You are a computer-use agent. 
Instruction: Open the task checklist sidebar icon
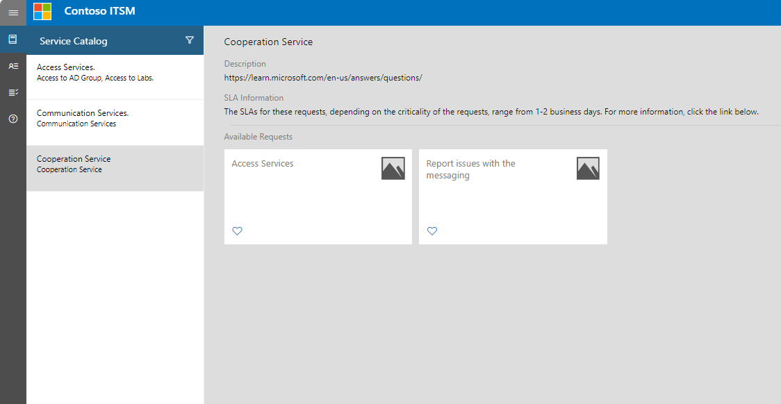(x=13, y=92)
